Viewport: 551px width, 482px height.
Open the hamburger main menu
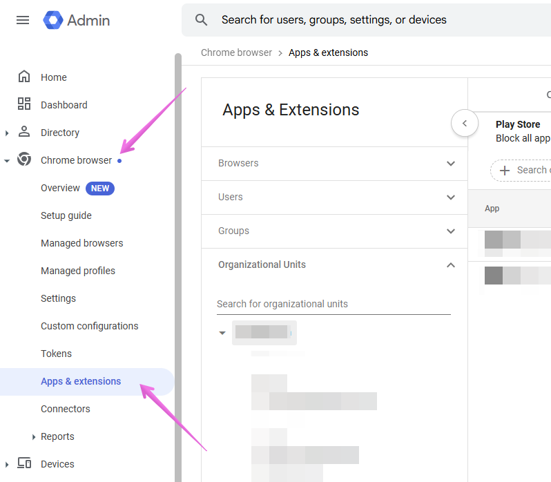point(23,20)
